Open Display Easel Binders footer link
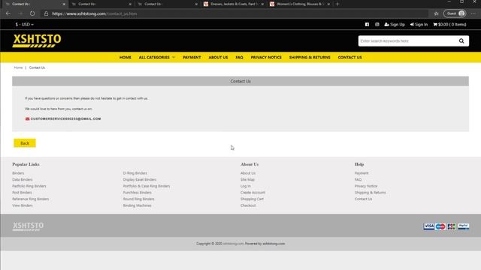The height and width of the screenshot is (270, 481). click(140, 180)
